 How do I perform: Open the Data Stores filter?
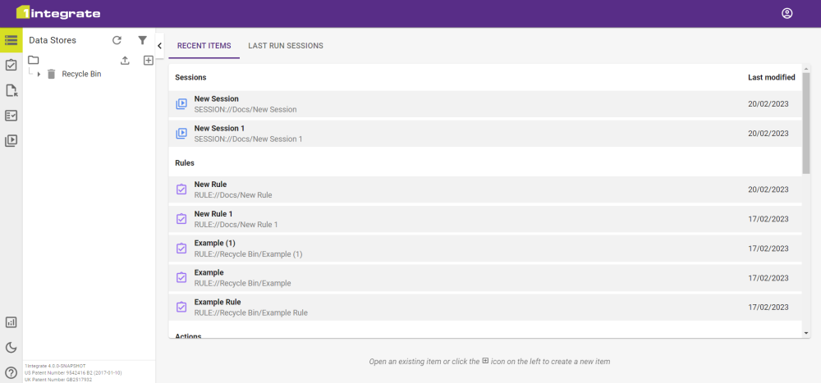(142, 40)
